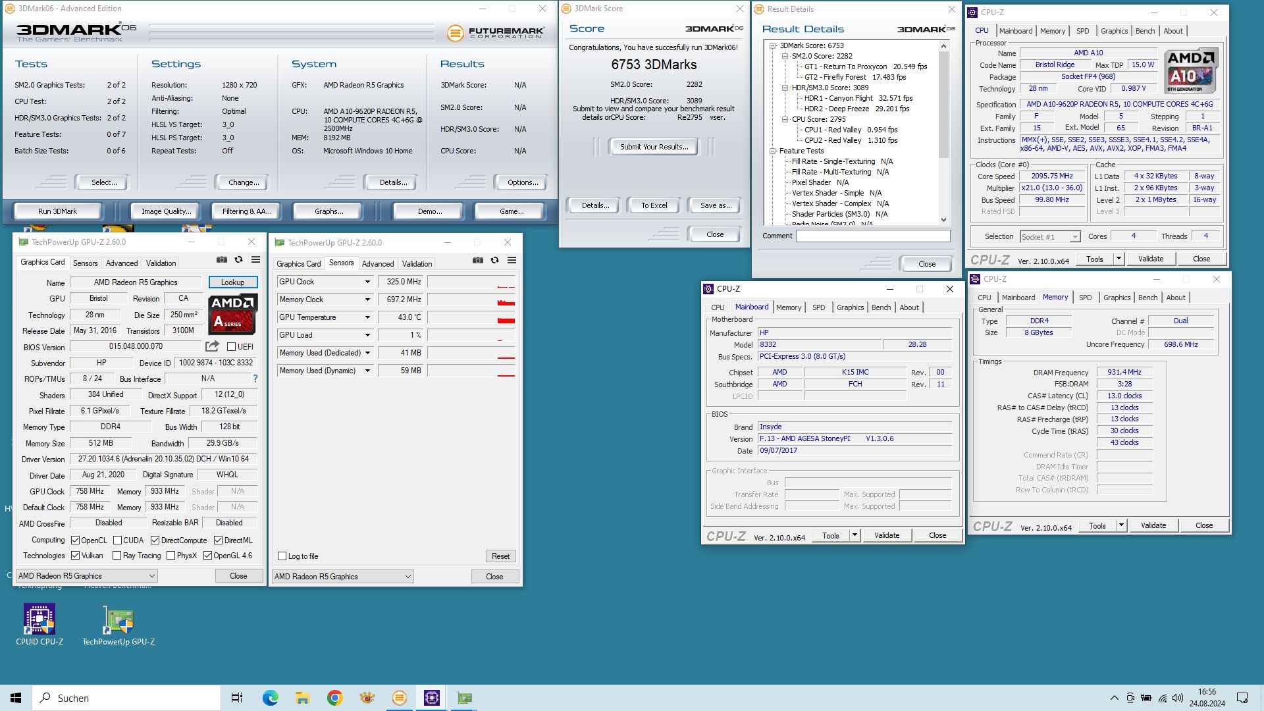Viewport: 1264px width, 711px height.
Task: Toggle the OpenCL checkbox
Action: (75, 540)
